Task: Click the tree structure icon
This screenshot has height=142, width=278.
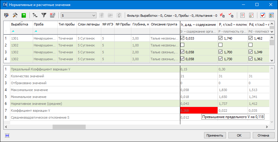Action: click(35, 15)
